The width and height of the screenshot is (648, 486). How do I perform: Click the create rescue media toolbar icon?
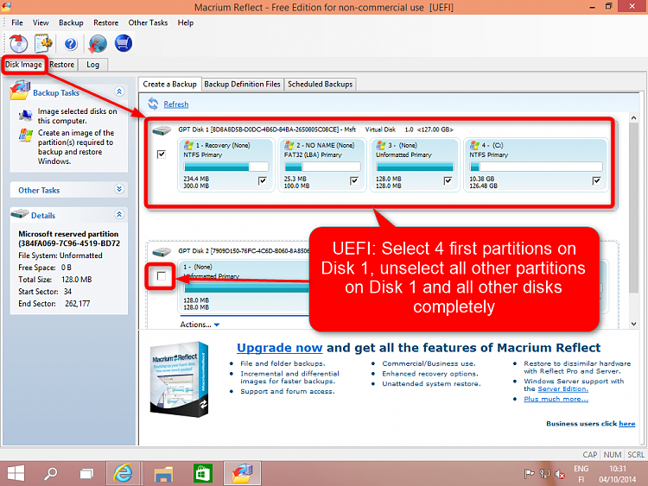[x=18, y=44]
